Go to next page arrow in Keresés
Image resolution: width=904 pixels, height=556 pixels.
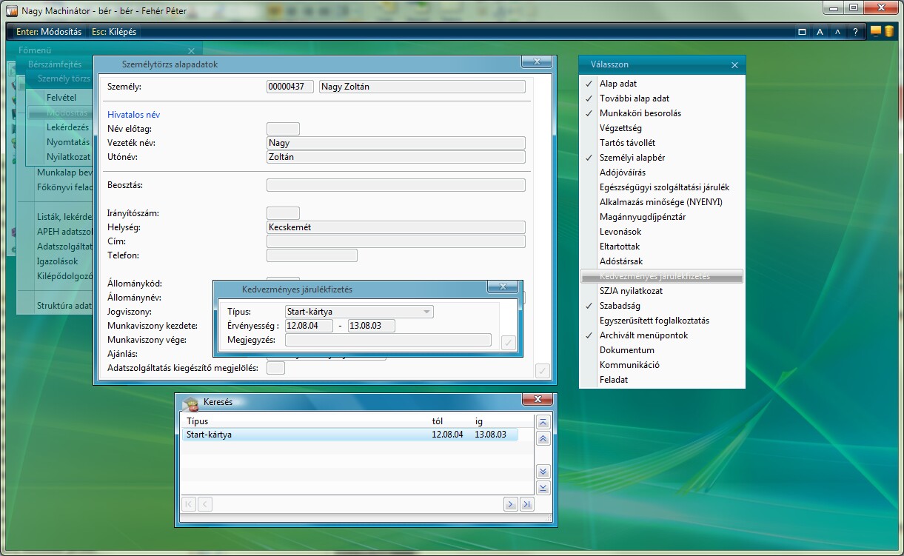click(509, 504)
